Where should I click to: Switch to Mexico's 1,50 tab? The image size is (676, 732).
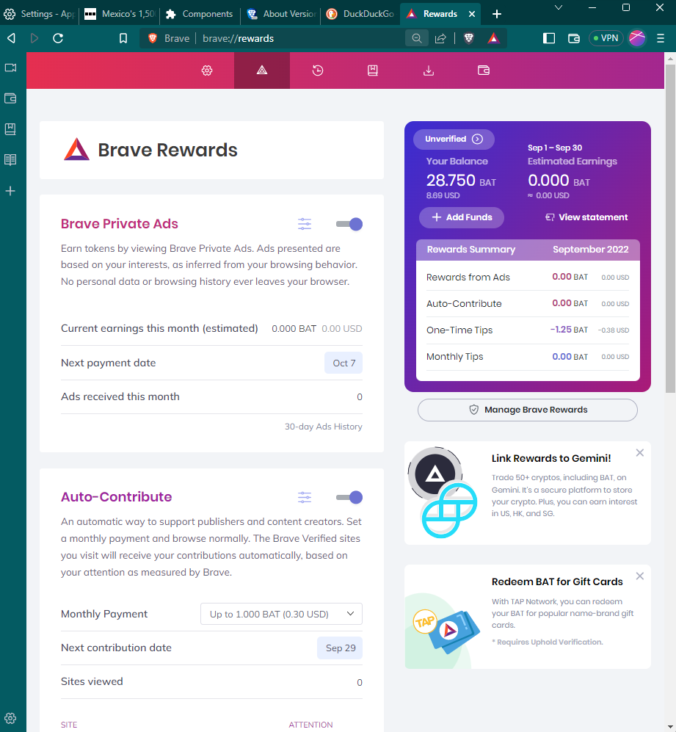(x=120, y=14)
